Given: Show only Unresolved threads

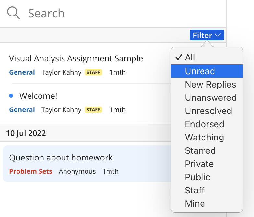Looking at the screenshot, I should coord(208,111).
